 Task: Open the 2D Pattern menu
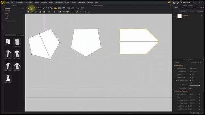tap(29, 2)
